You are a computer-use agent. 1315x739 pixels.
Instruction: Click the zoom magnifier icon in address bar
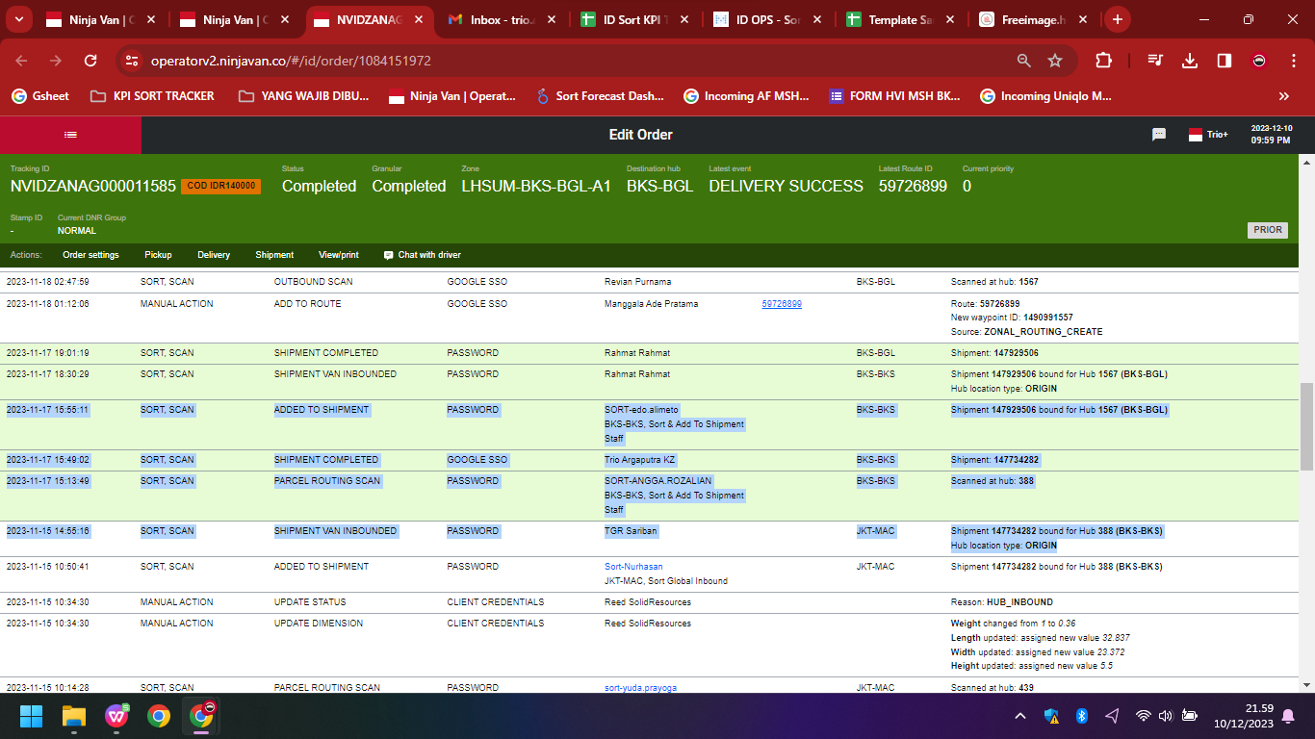tap(1024, 61)
